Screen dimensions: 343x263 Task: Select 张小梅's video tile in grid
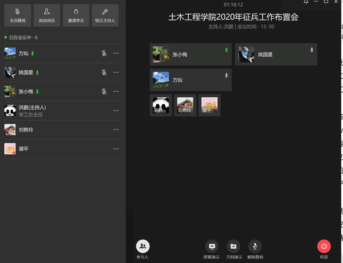click(191, 54)
